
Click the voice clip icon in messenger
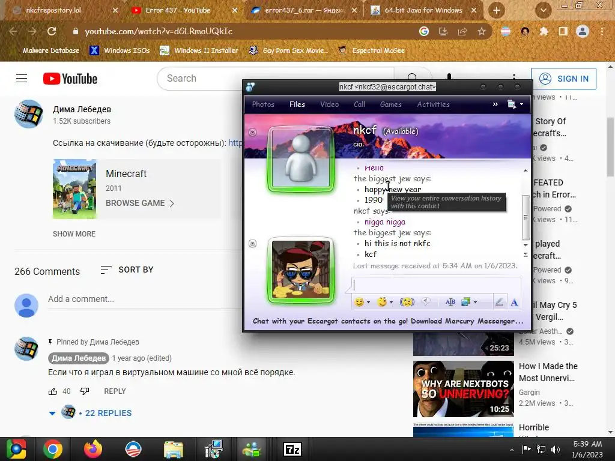426,301
